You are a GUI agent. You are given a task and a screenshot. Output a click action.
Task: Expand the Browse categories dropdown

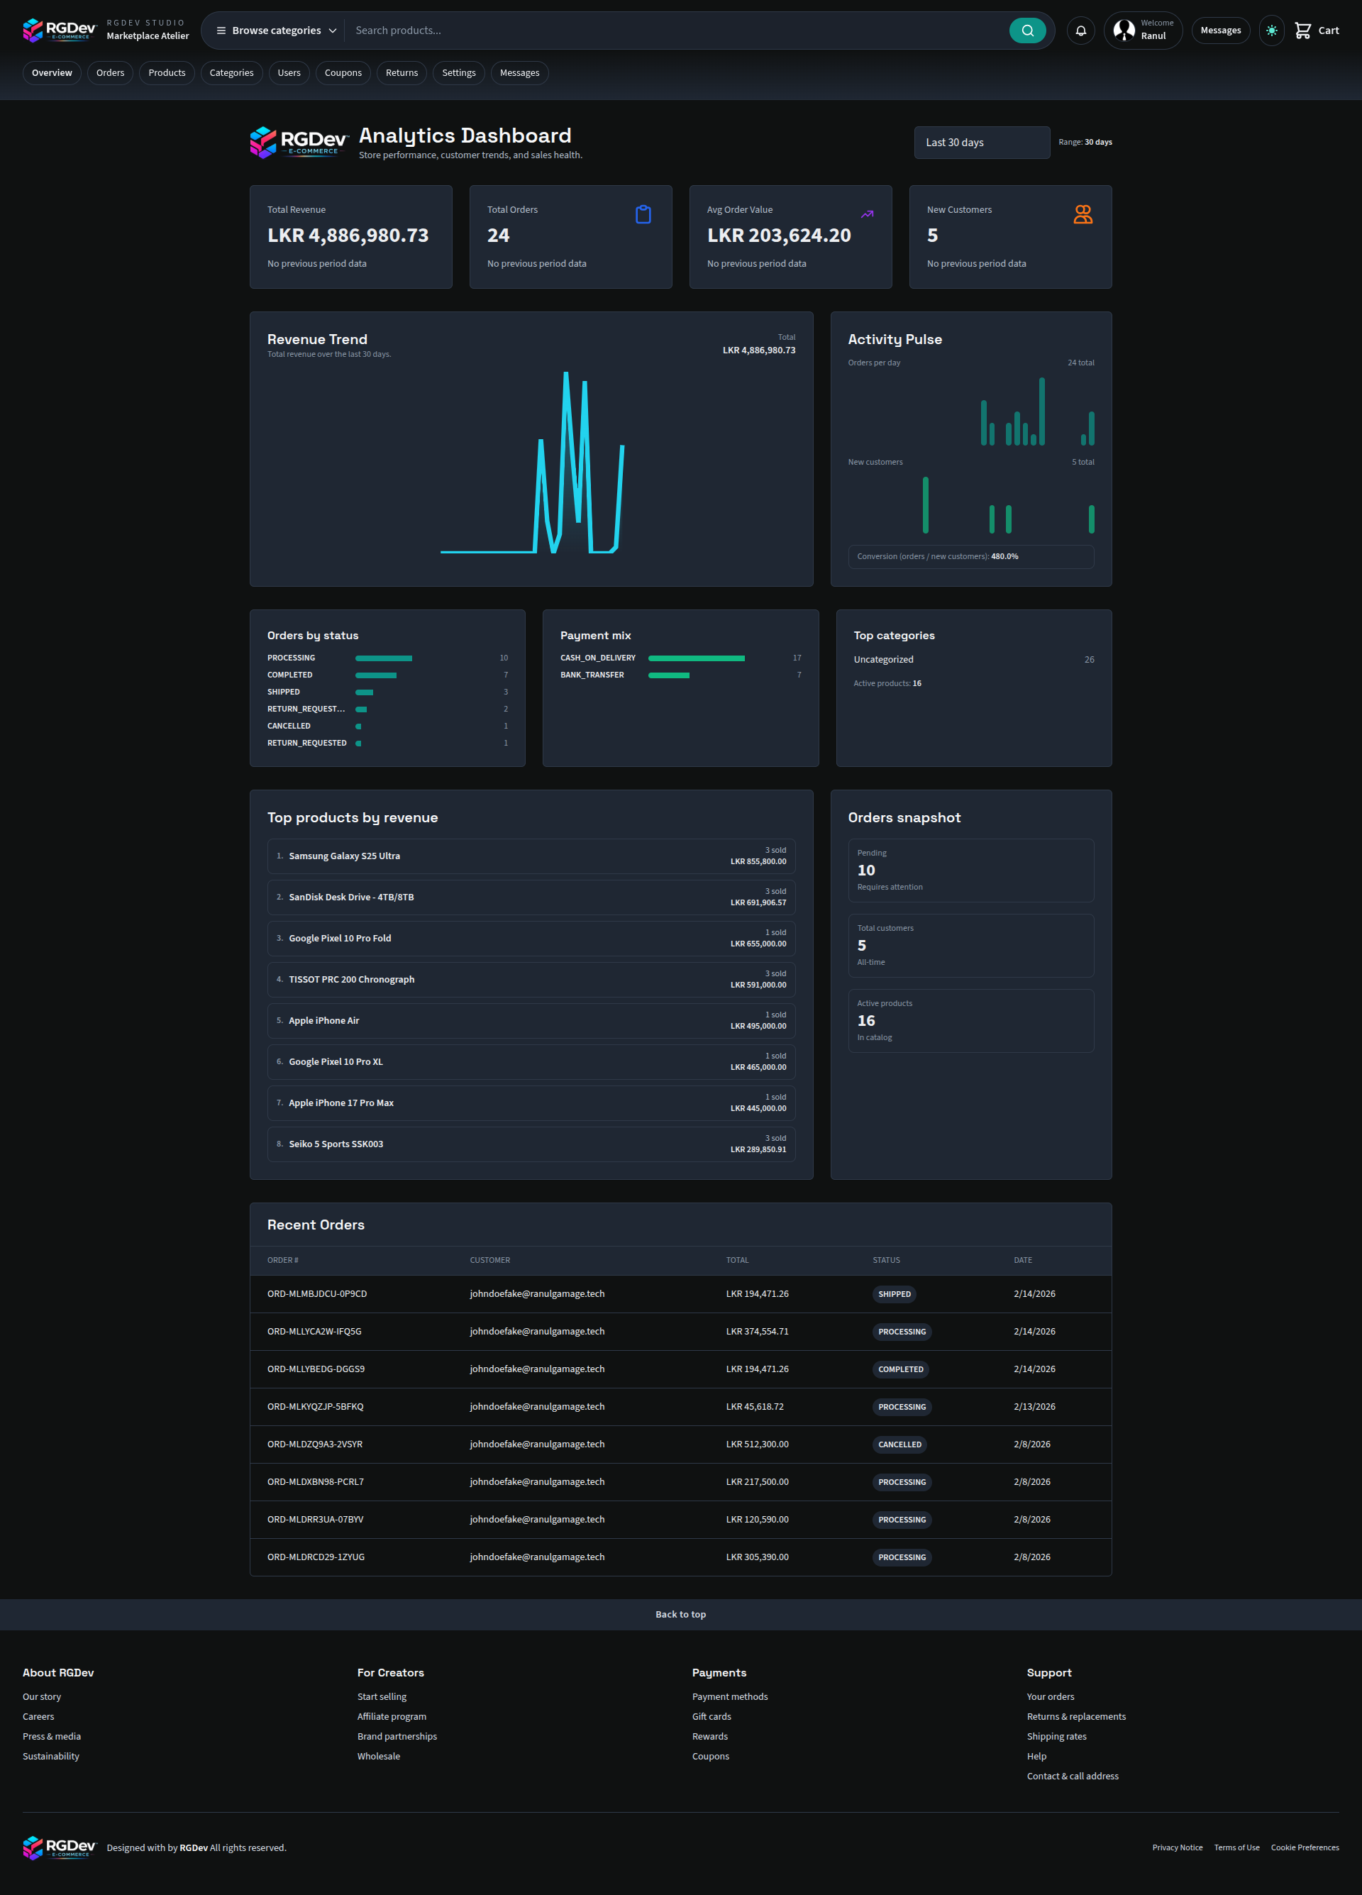276,30
